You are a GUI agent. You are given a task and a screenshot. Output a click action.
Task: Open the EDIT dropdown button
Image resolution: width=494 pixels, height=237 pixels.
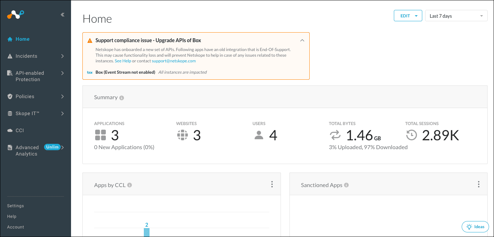pyautogui.click(x=408, y=16)
